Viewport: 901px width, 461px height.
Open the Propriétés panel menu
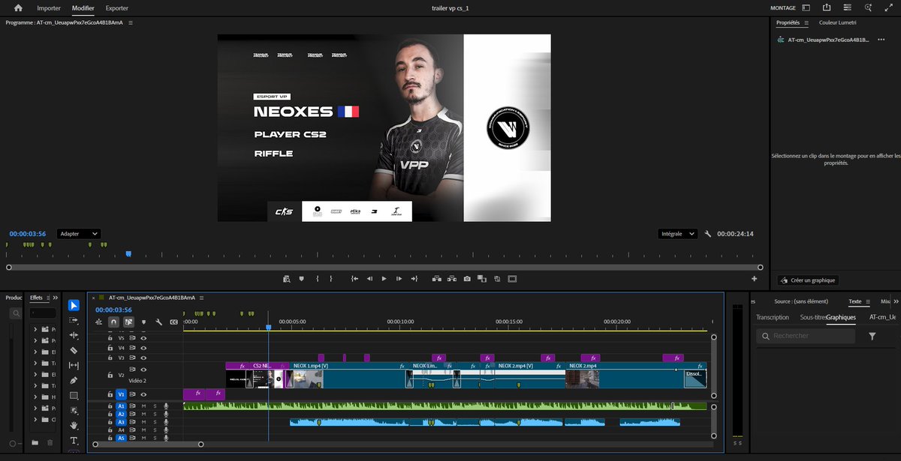point(806,23)
